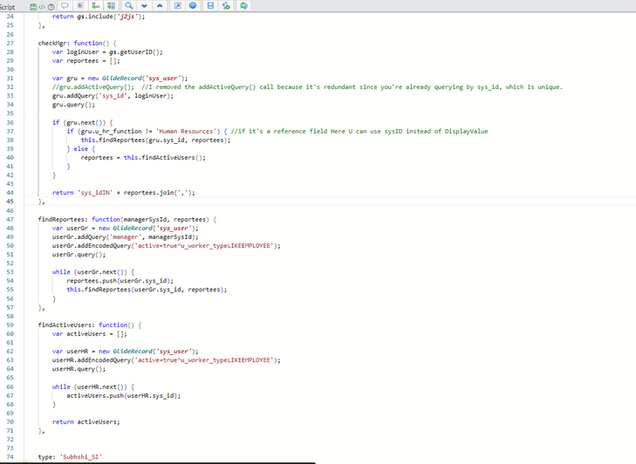Click the green </> syntax icon

pos(42,7)
